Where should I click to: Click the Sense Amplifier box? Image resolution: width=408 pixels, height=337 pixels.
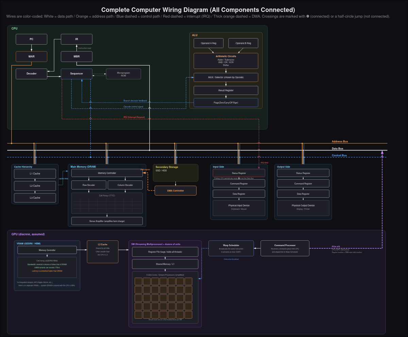pos(107,221)
